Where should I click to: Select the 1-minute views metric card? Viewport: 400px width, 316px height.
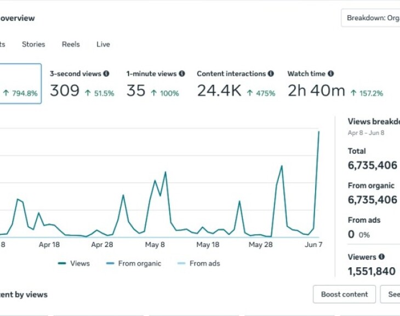(156, 84)
